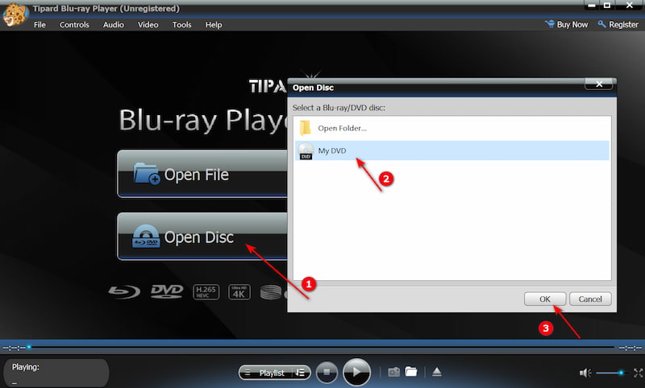Click the Tipard leopard logo icon
The image size is (645, 388).
[15, 14]
